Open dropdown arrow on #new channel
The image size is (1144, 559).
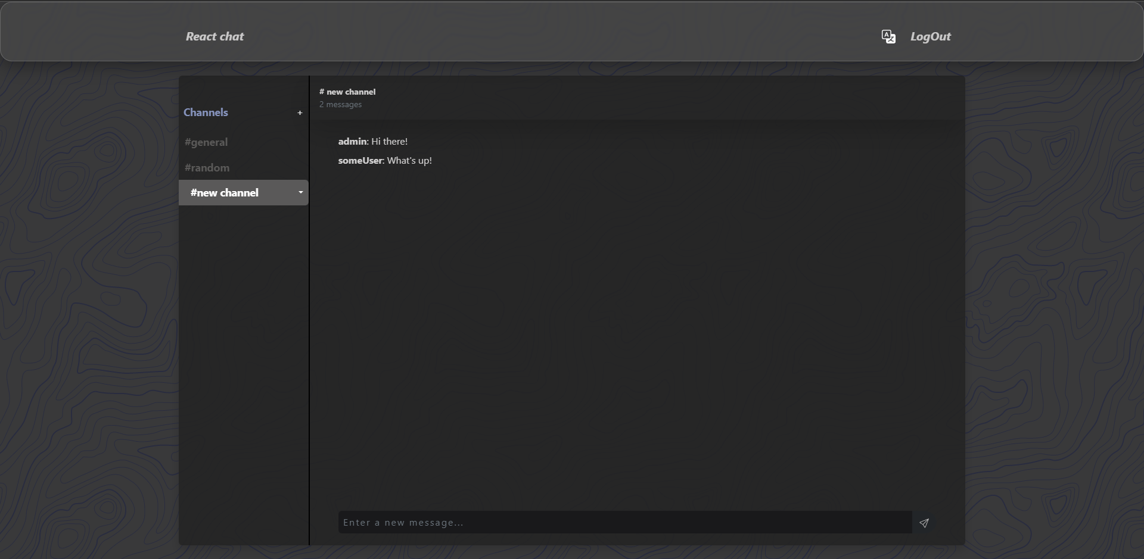[x=301, y=192]
